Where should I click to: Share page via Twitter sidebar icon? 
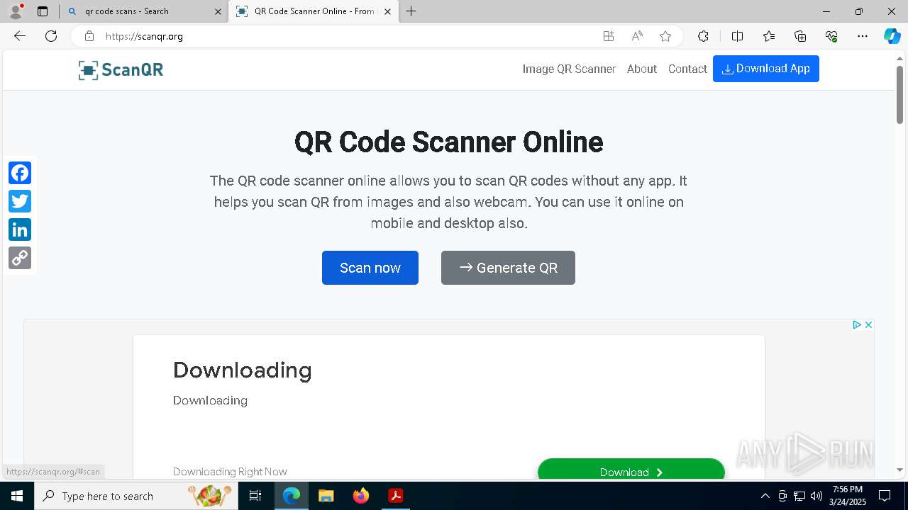click(20, 201)
